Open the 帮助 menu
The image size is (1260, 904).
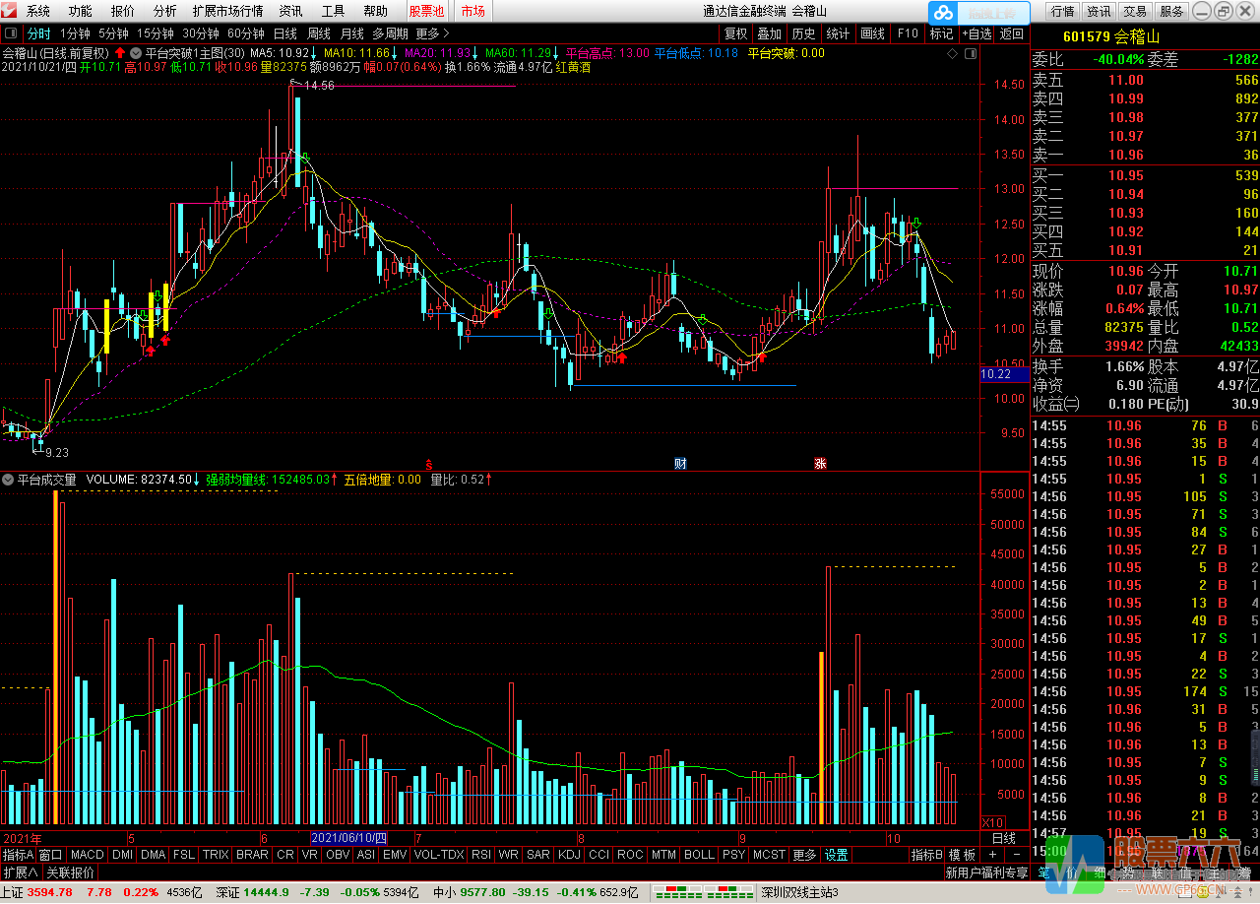375,11
